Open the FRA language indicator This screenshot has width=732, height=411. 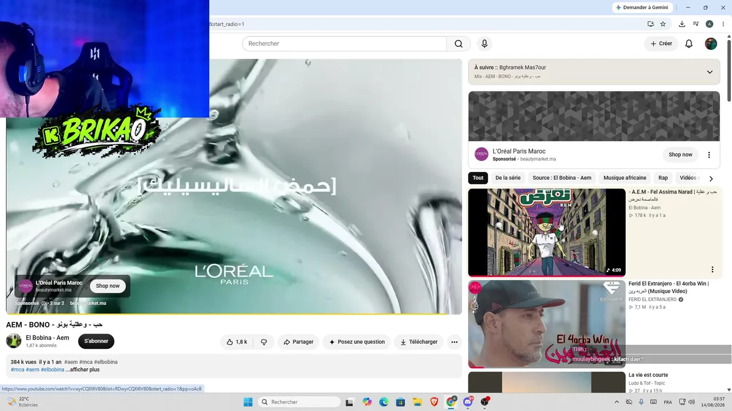pyautogui.click(x=668, y=402)
